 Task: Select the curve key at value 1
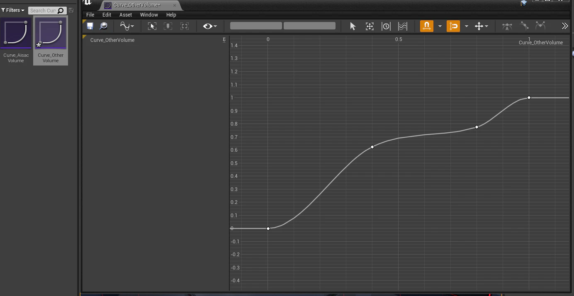tap(529, 98)
